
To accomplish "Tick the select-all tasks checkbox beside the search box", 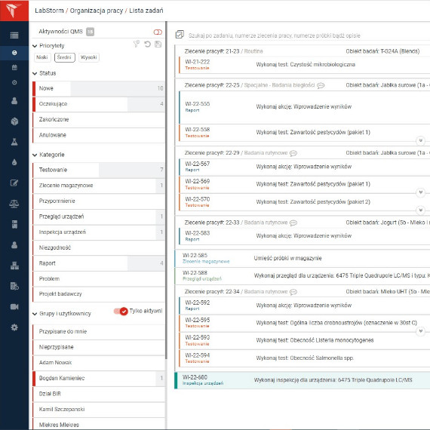I will click(x=180, y=35).
